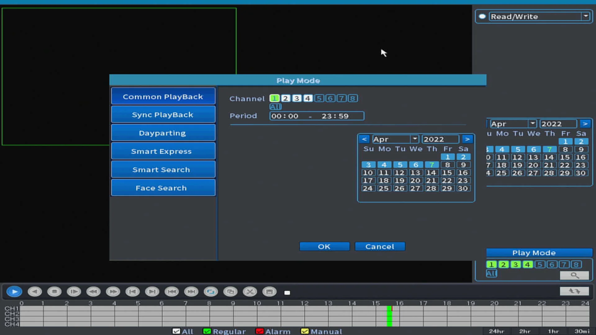Click the Cancel button

coord(380,247)
